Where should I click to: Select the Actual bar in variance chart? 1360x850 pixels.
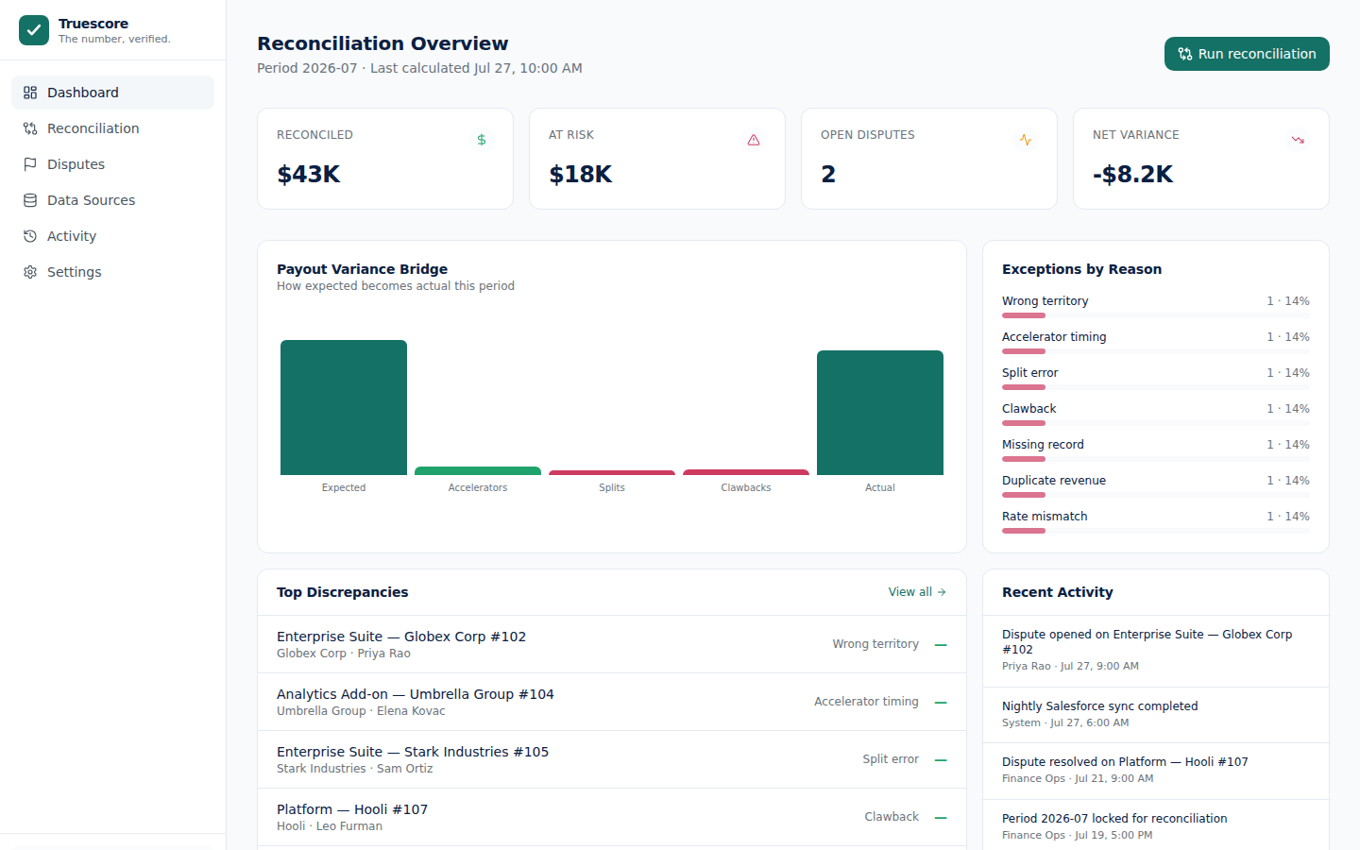tap(880, 413)
